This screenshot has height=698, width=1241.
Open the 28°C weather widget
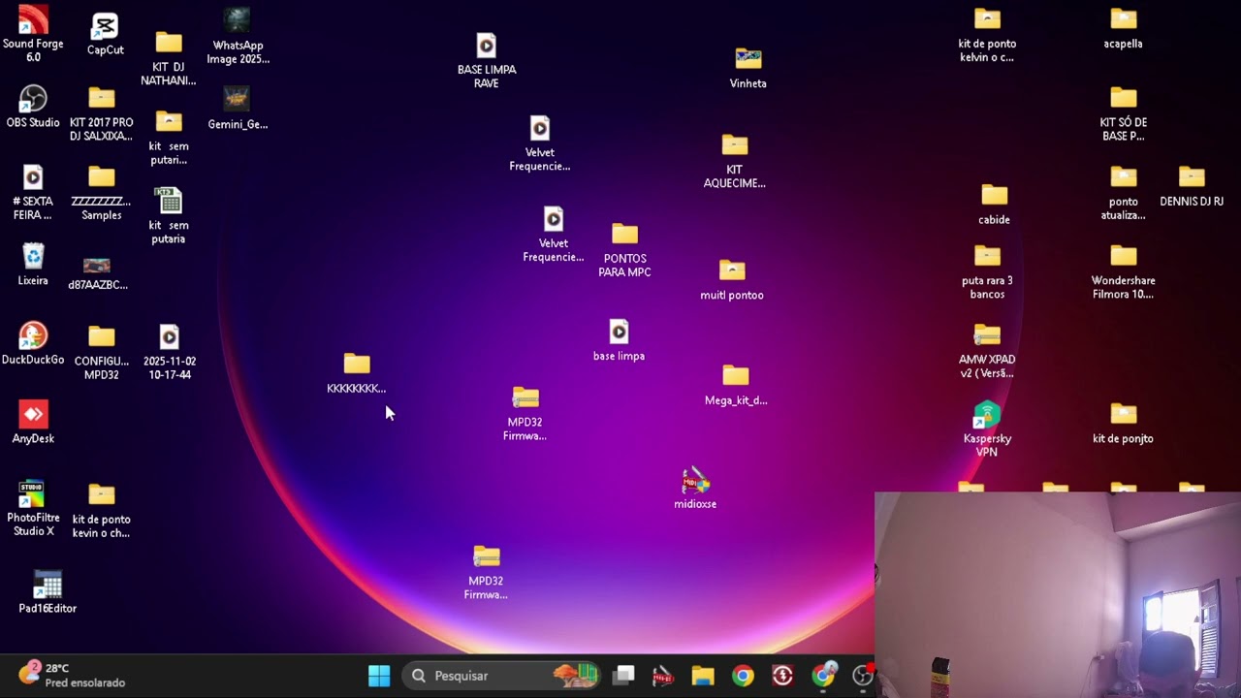pos(73,675)
